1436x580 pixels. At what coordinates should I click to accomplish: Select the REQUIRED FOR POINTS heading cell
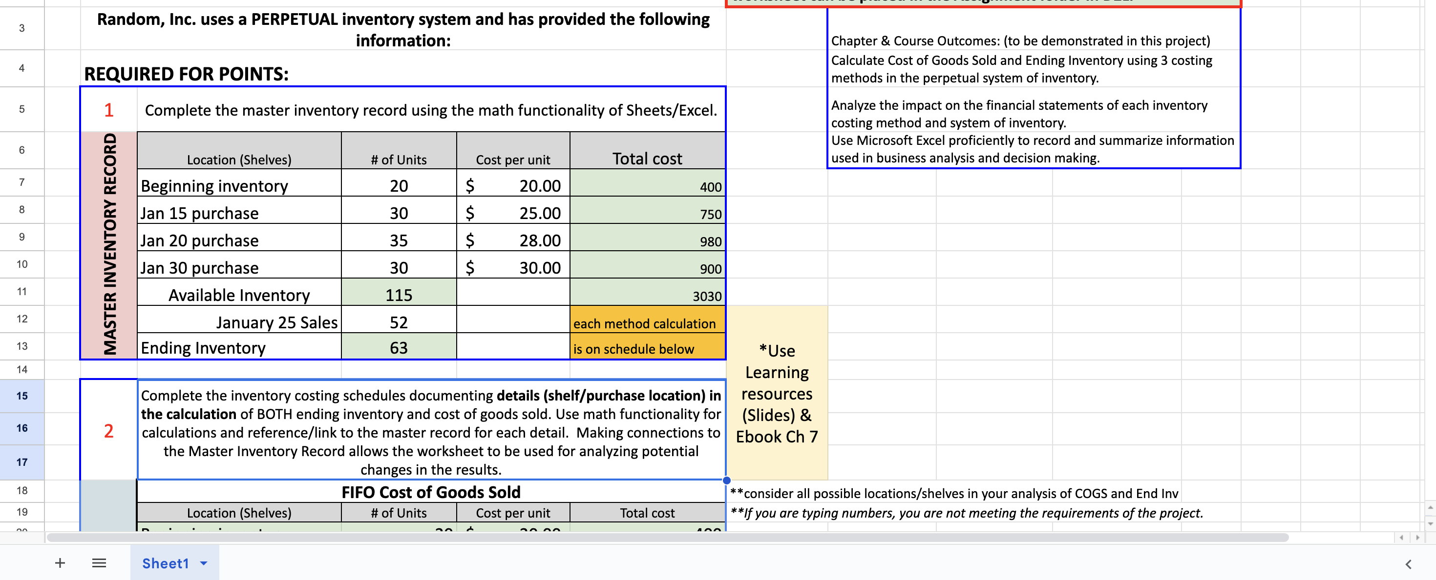(186, 73)
